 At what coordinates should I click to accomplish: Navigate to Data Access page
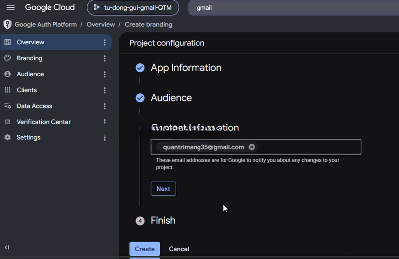tap(34, 106)
